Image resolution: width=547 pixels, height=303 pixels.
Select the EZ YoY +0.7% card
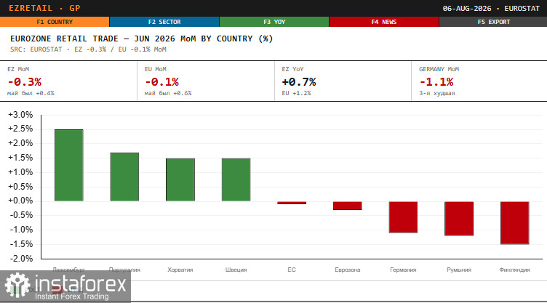343,81
